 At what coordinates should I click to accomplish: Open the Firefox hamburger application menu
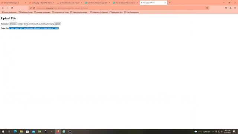pos(235,8)
